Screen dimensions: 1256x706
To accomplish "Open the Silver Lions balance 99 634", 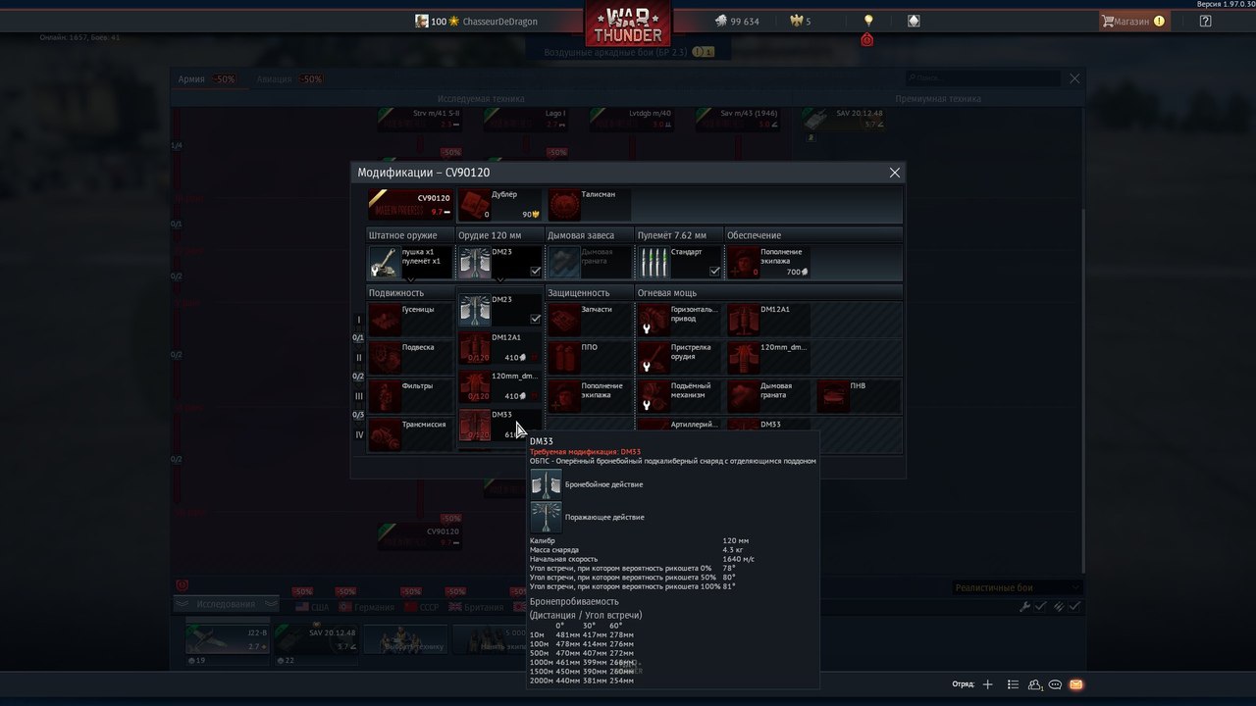I will pyautogui.click(x=736, y=21).
